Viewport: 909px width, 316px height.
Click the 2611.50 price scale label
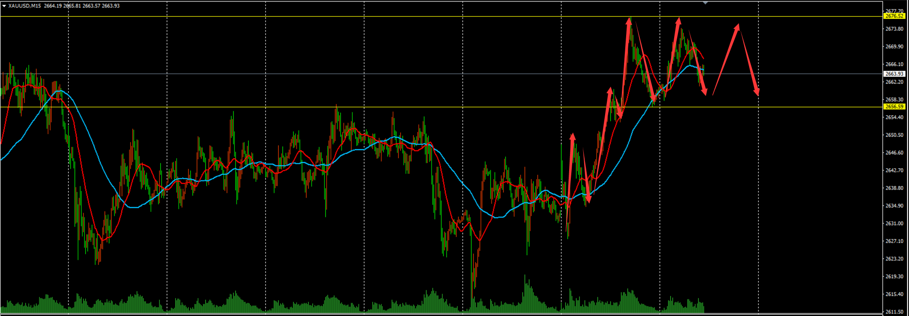pyautogui.click(x=894, y=312)
